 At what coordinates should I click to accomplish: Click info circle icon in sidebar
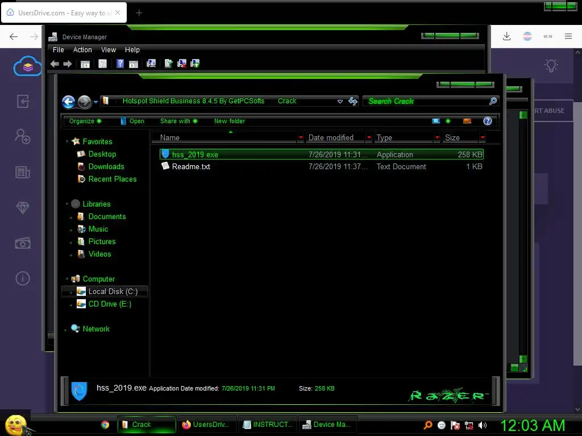[x=23, y=278]
